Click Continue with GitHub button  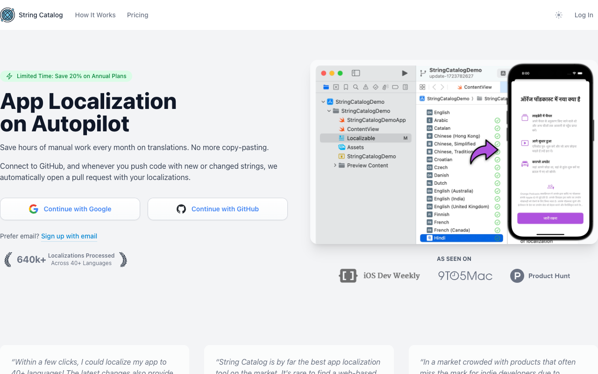point(218,209)
